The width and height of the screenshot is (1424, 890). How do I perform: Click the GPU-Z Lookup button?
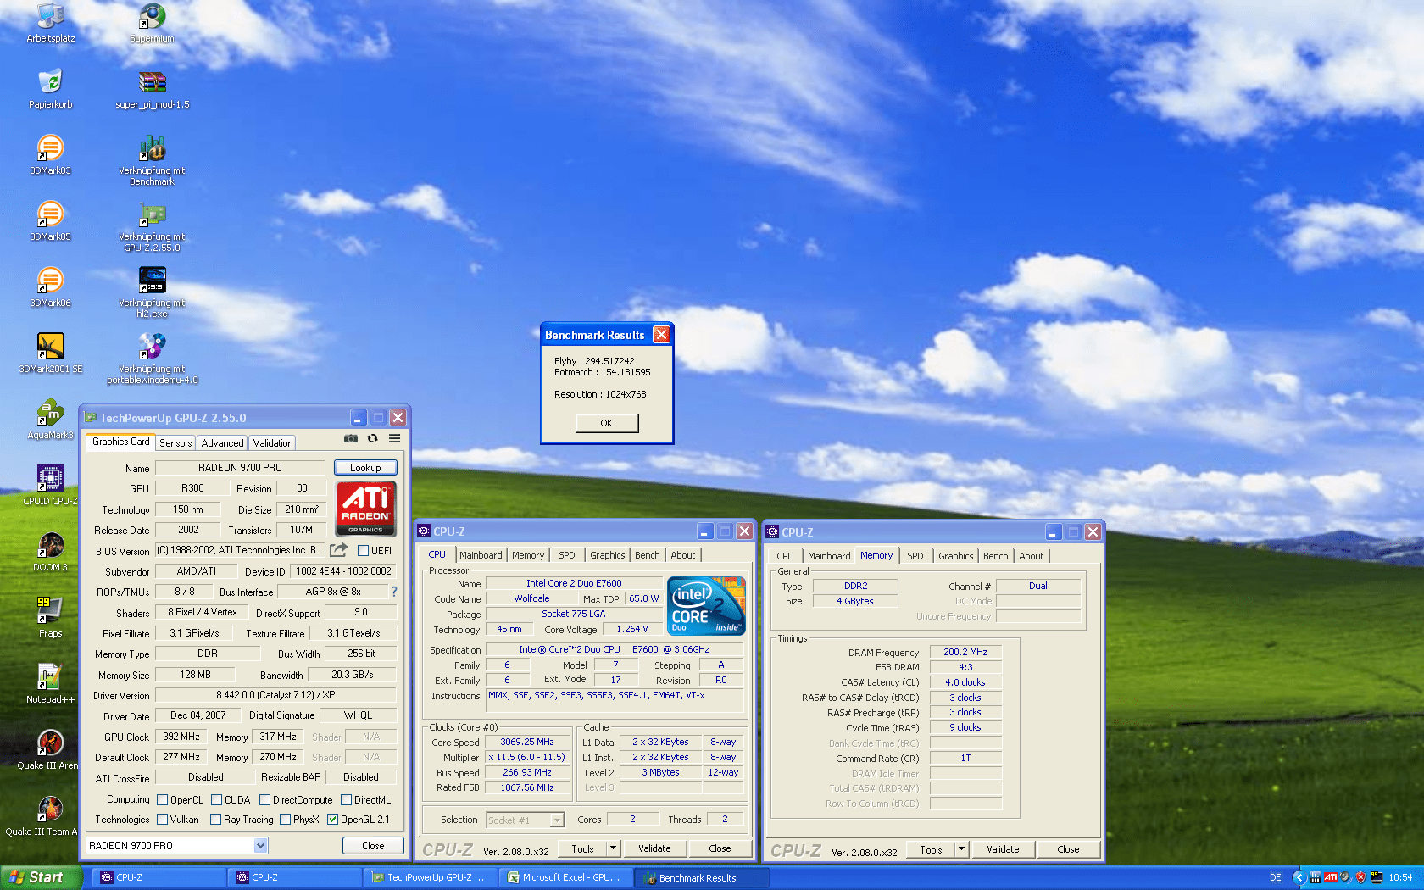coord(365,467)
